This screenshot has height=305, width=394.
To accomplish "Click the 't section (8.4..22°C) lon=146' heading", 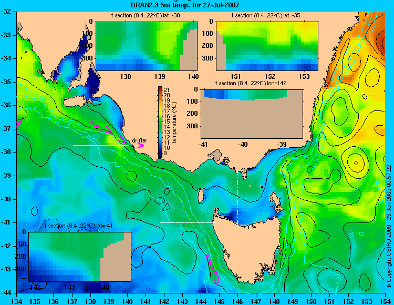I will tap(251, 83).
